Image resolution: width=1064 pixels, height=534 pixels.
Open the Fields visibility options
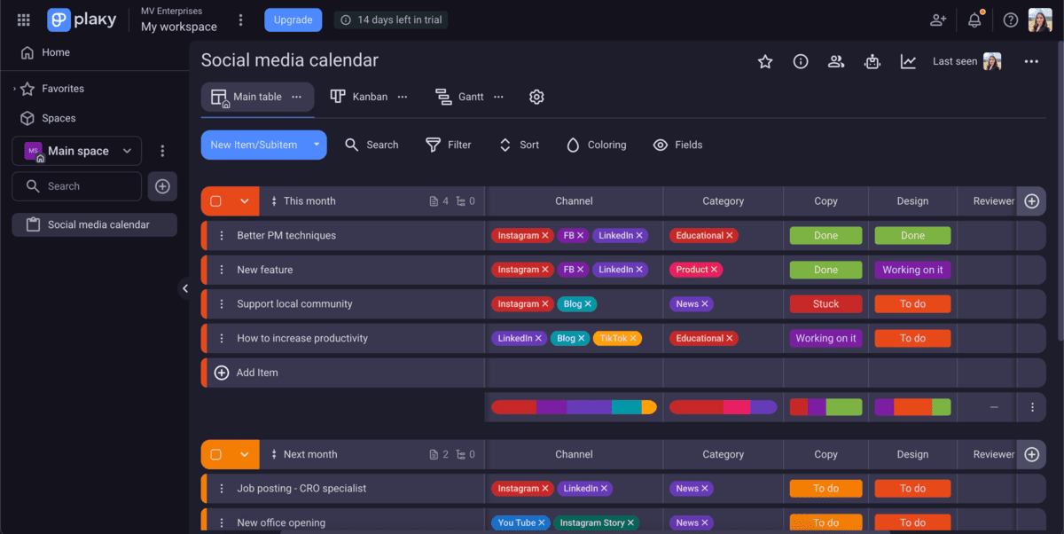tap(677, 145)
